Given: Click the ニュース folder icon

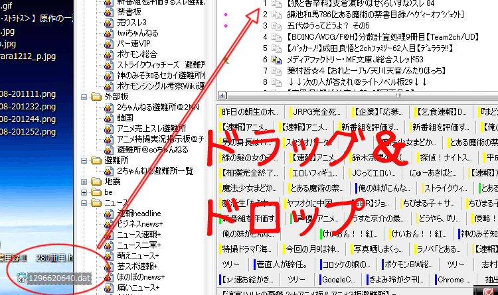Looking at the screenshot, I should pyautogui.click(x=96, y=203).
